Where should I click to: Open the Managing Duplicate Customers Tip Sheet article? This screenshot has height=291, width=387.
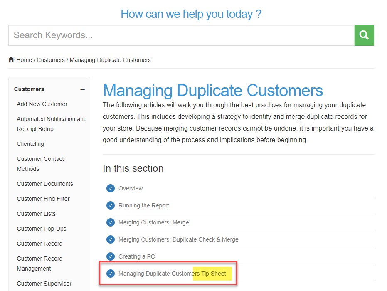172,274
